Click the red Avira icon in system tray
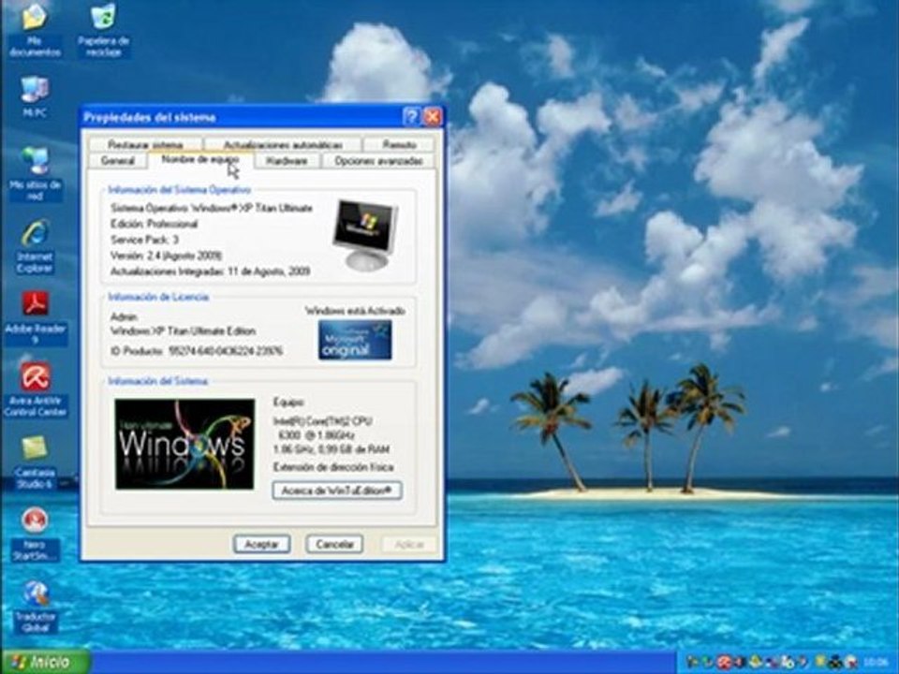The height and width of the screenshot is (674, 899). (x=725, y=662)
